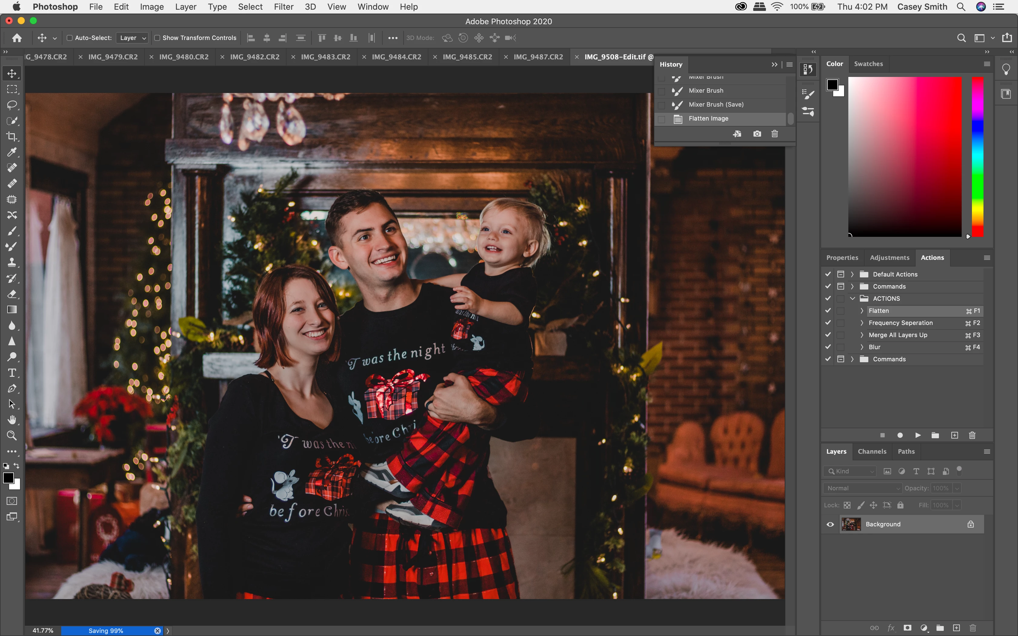Select the Lasso tool
This screenshot has height=636, width=1018.
click(12, 105)
